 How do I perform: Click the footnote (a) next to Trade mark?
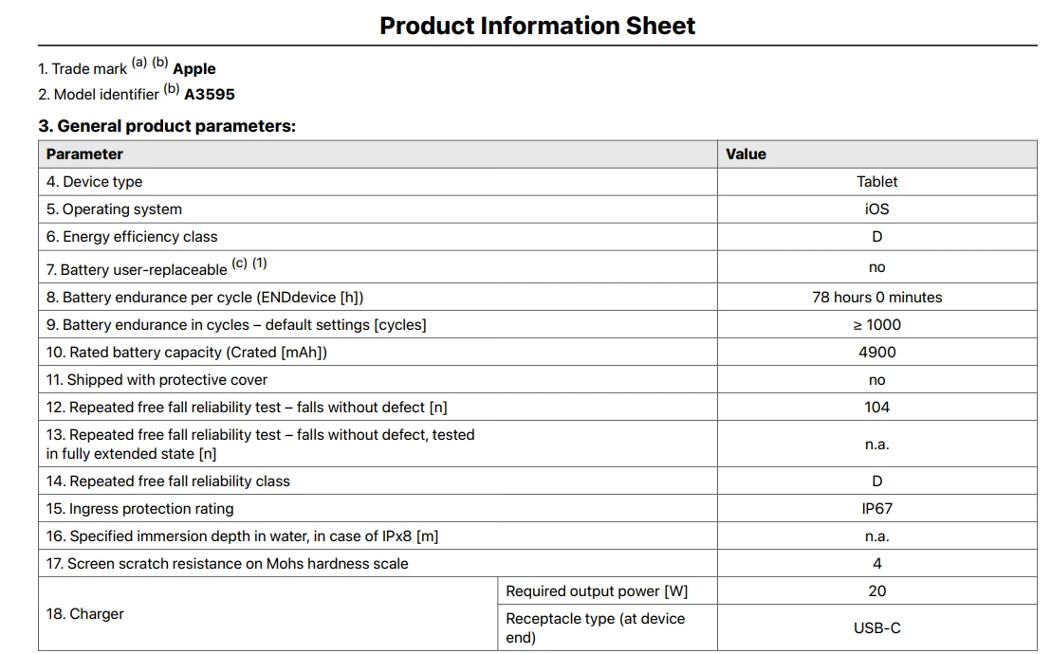[138, 63]
